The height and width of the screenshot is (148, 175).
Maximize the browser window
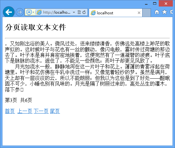[x=155, y=3]
